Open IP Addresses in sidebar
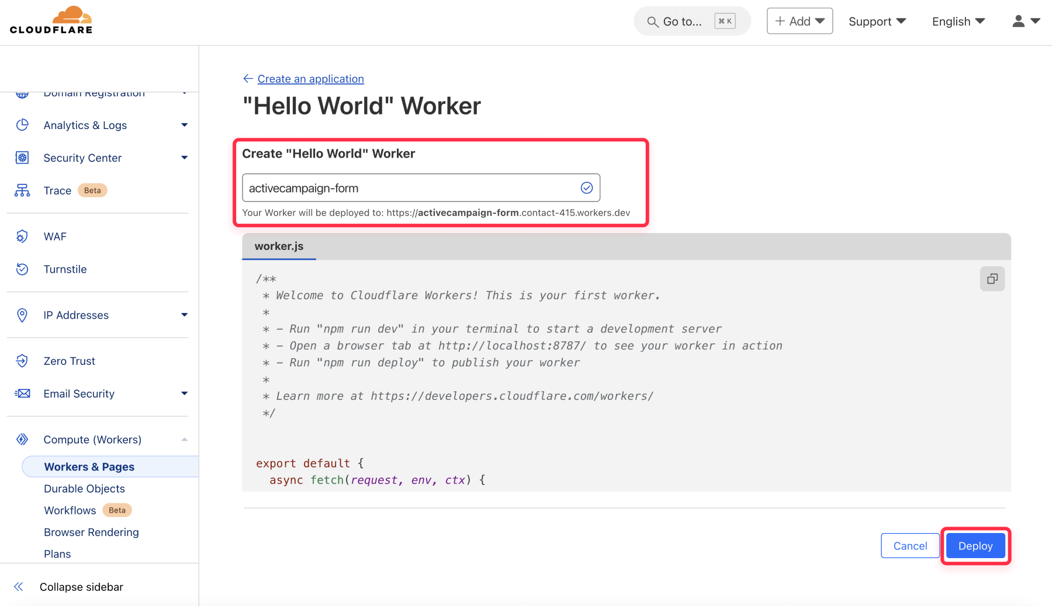The width and height of the screenshot is (1052, 606). [x=76, y=315]
